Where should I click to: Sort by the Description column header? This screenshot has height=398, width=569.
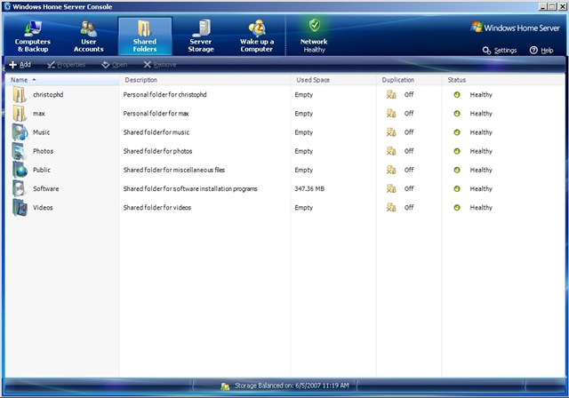tap(205, 80)
